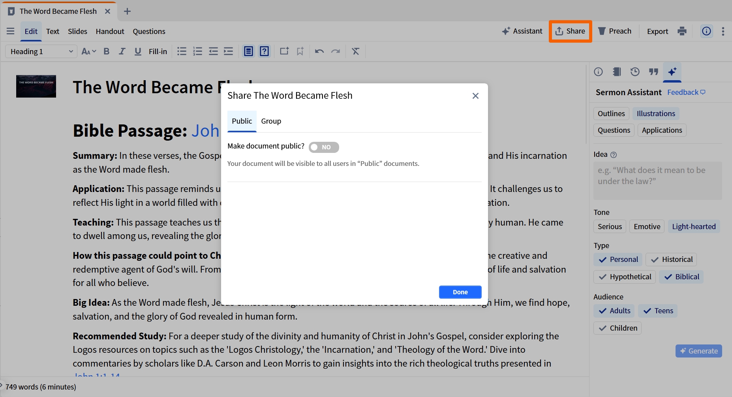
Task: Insert a numbered list
Action: [197, 51]
